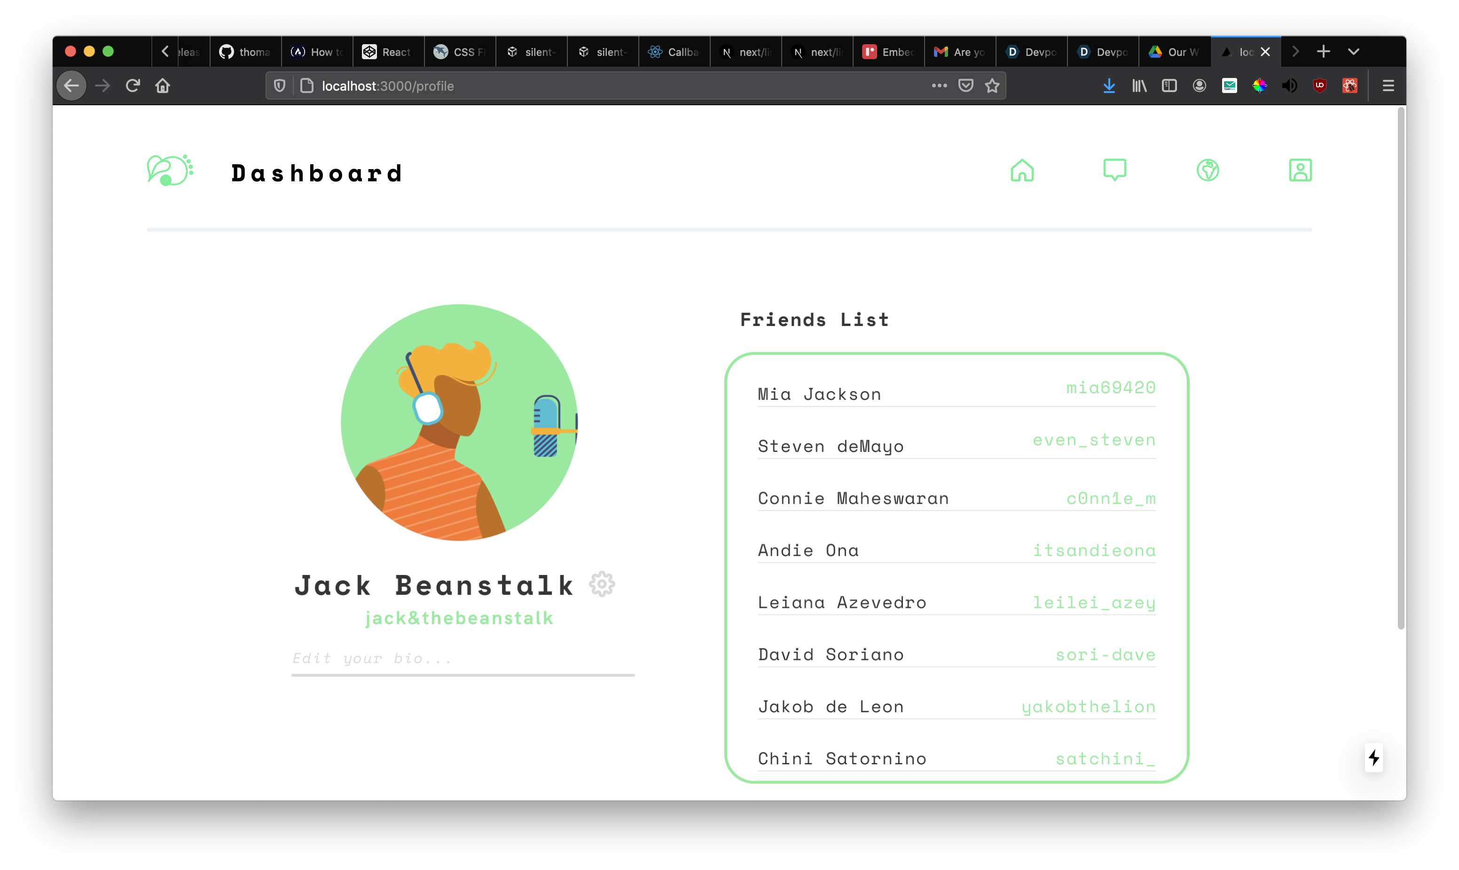Switch to the Callba React tab

[x=674, y=52]
